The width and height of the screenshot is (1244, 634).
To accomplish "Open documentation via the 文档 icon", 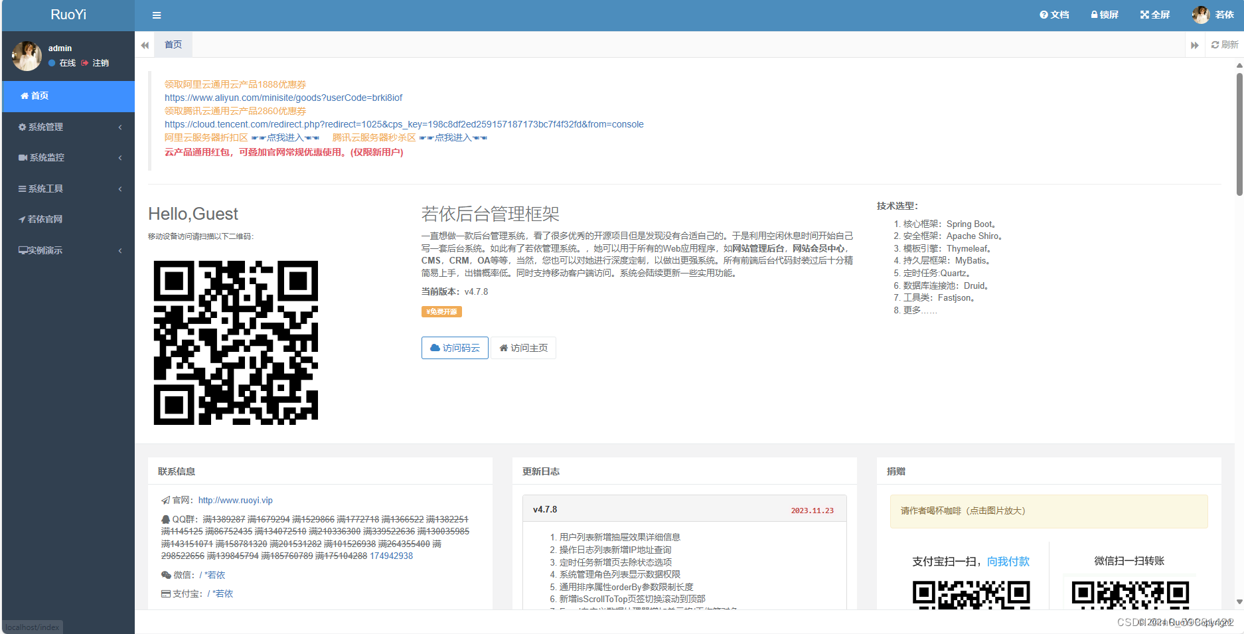I will pyautogui.click(x=1054, y=15).
